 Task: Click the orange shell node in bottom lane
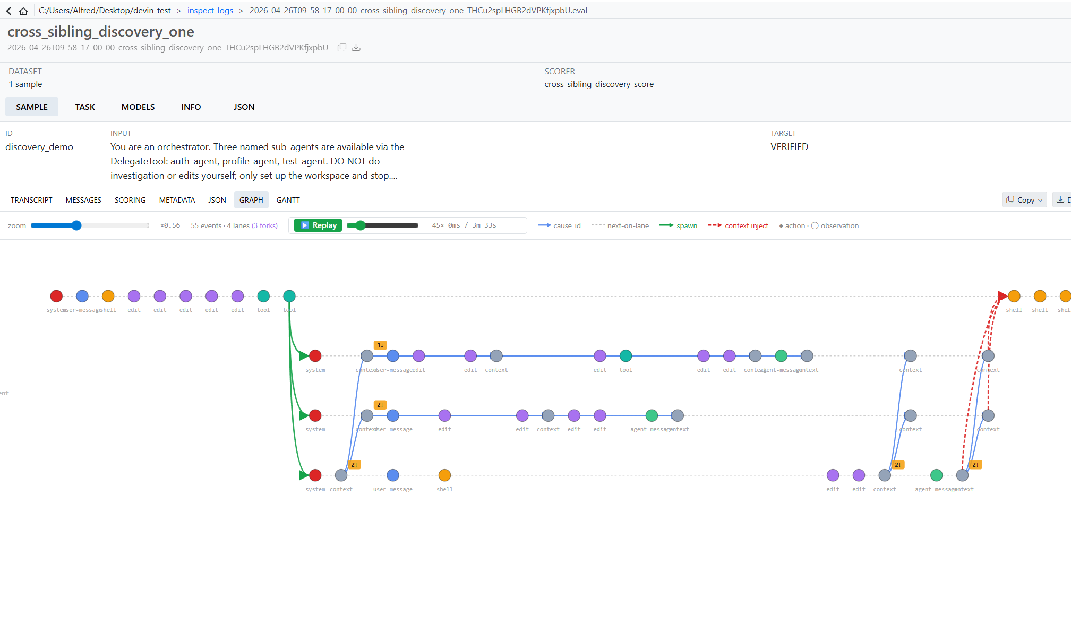point(444,475)
